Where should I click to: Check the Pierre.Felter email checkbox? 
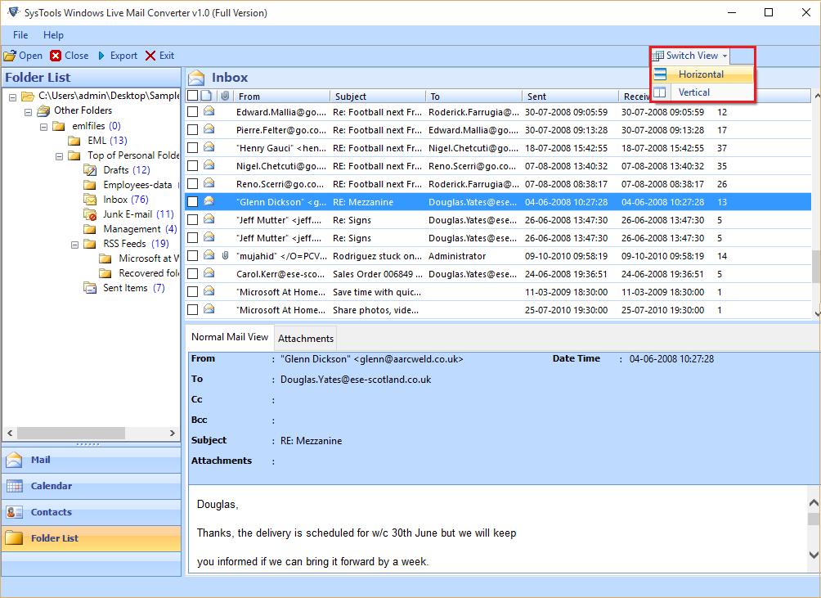pyautogui.click(x=193, y=130)
